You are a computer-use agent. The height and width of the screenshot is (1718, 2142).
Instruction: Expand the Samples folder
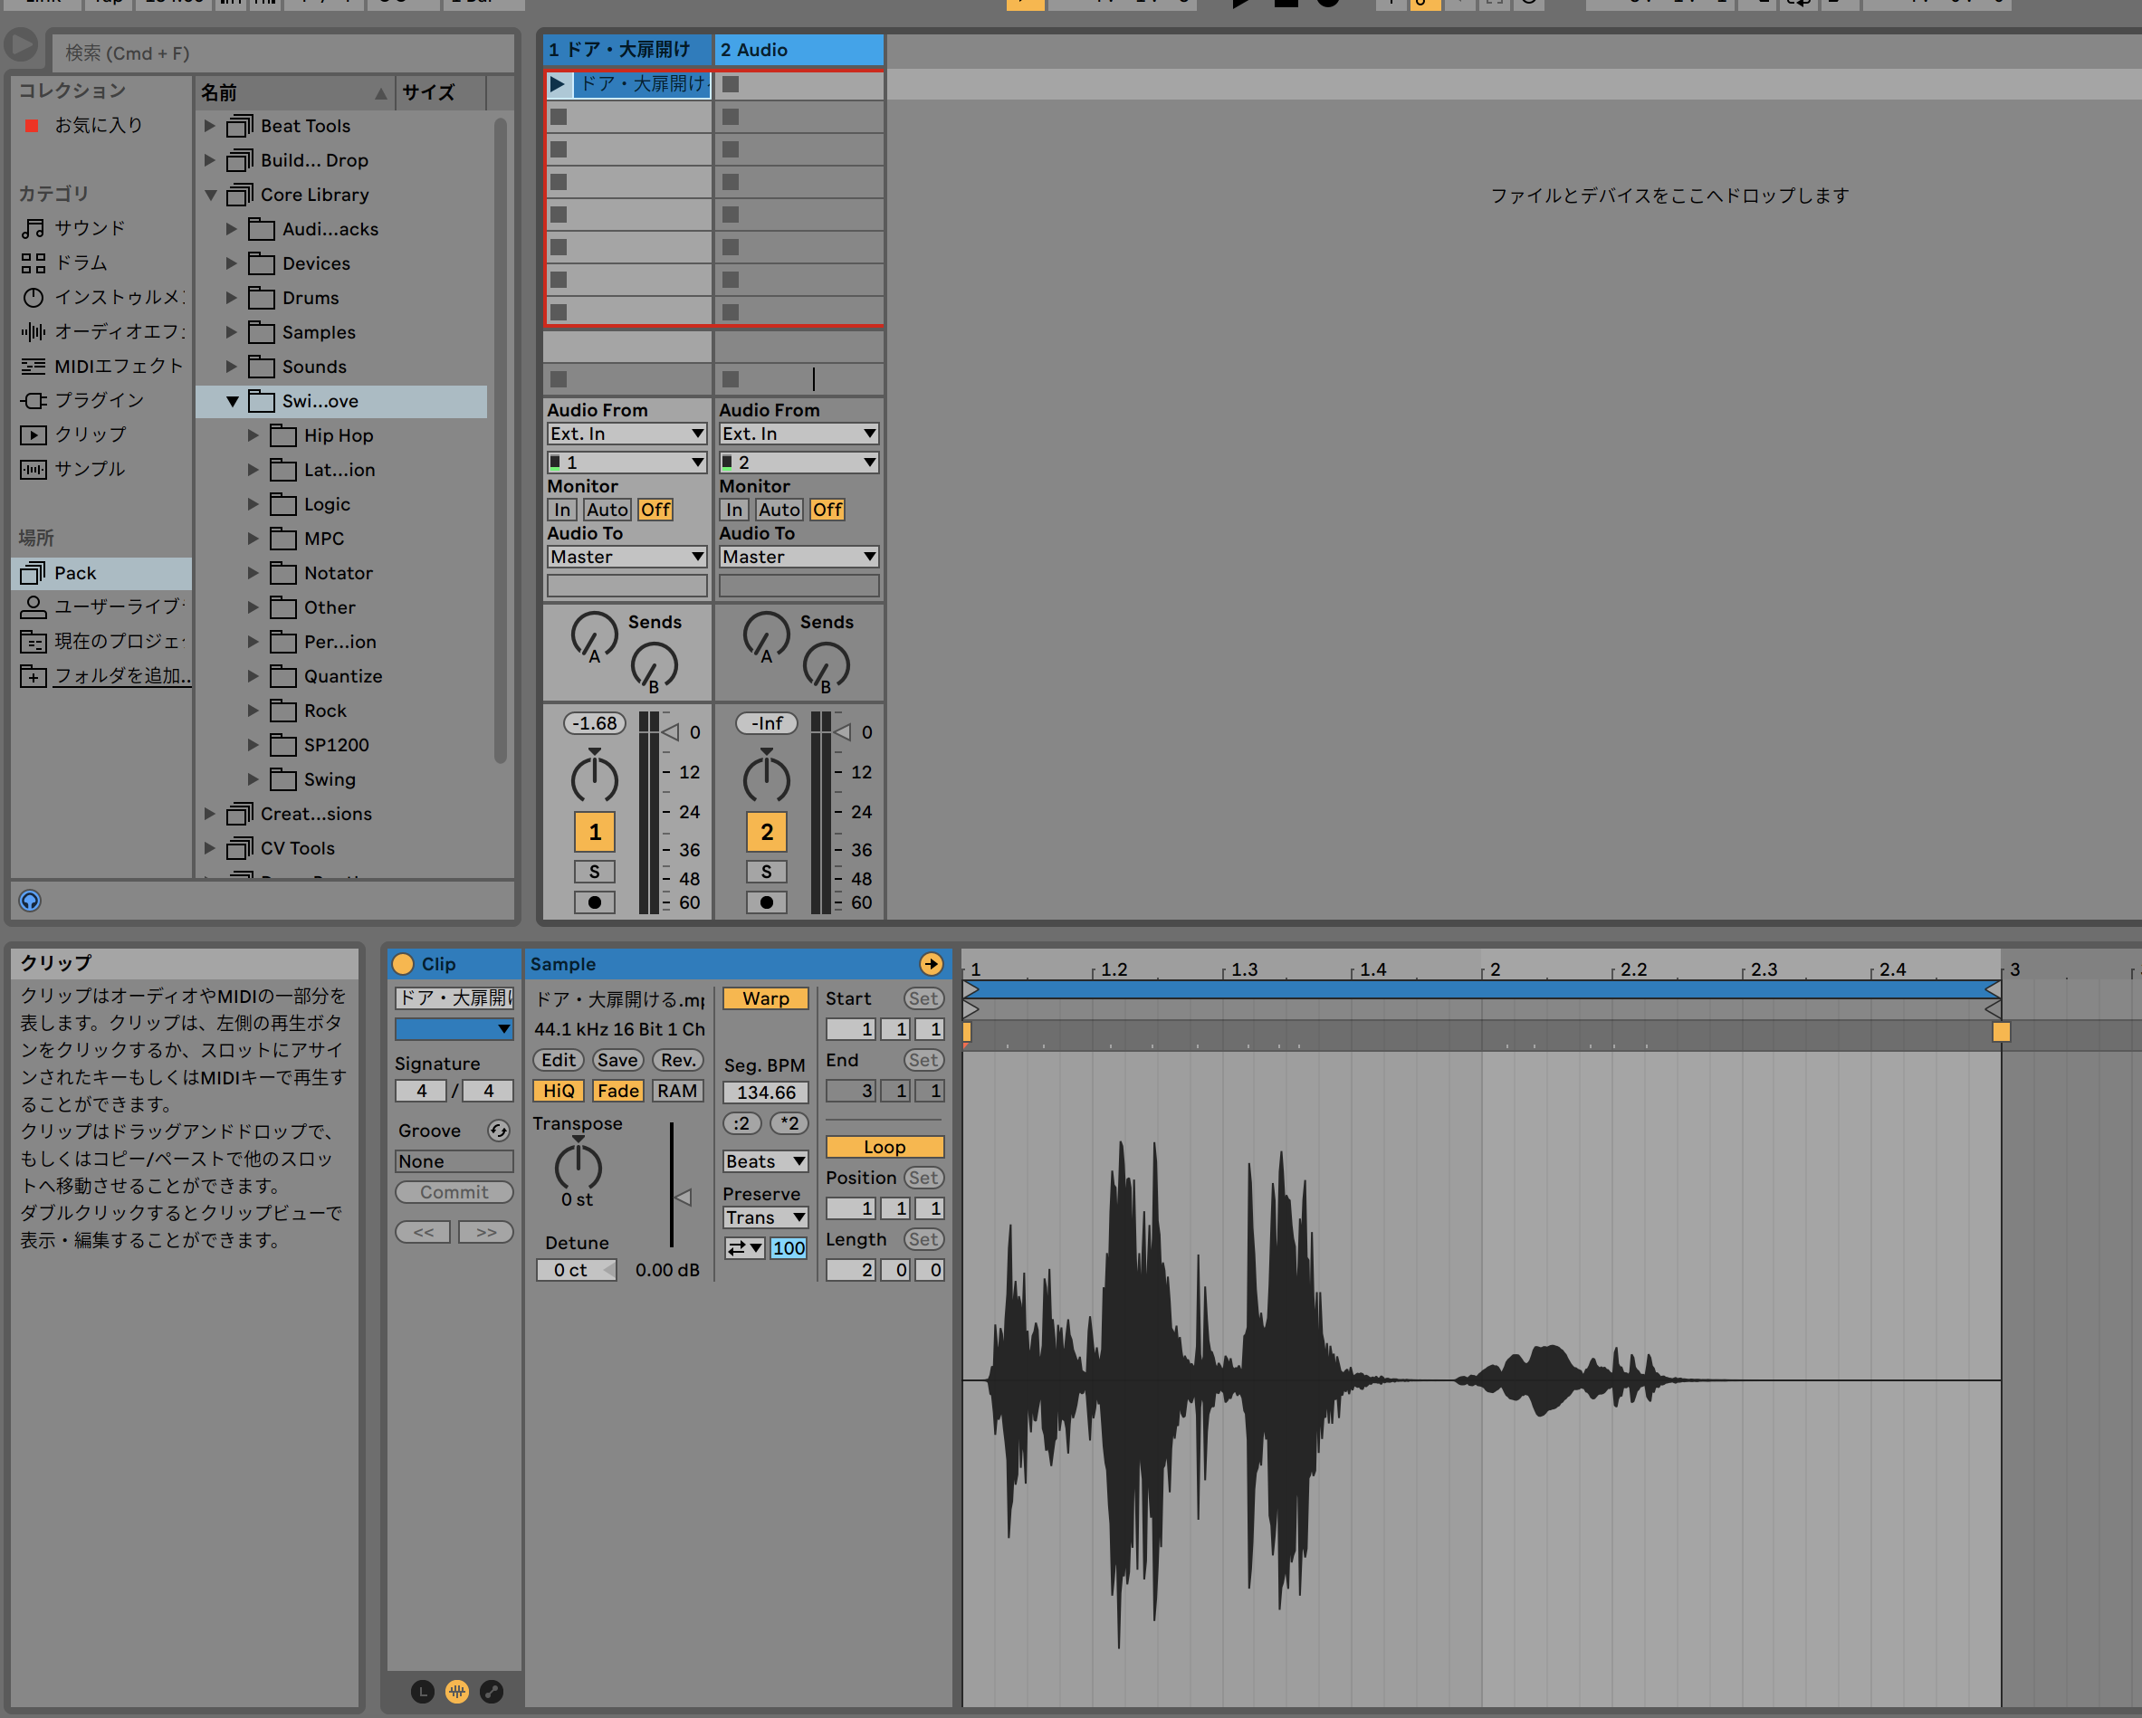pos(232,331)
